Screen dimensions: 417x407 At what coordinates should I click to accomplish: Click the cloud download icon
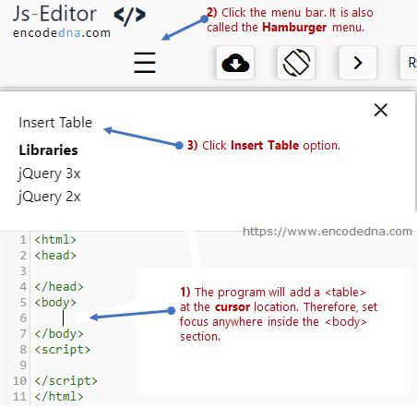click(235, 63)
